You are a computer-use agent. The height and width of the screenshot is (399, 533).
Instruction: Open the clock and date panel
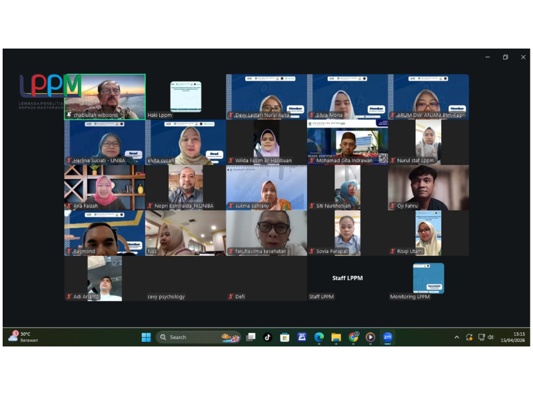point(518,337)
